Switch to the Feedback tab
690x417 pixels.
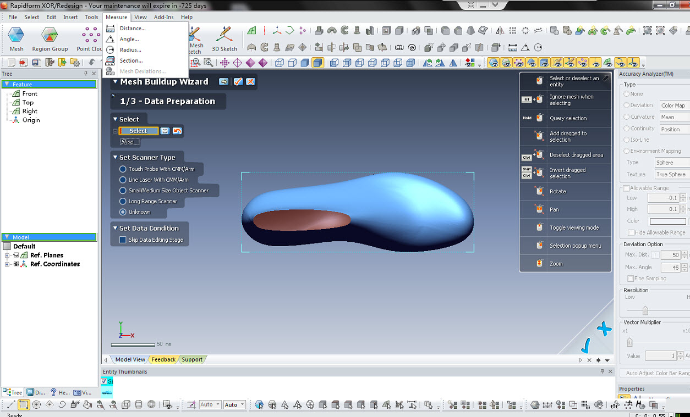[163, 359]
